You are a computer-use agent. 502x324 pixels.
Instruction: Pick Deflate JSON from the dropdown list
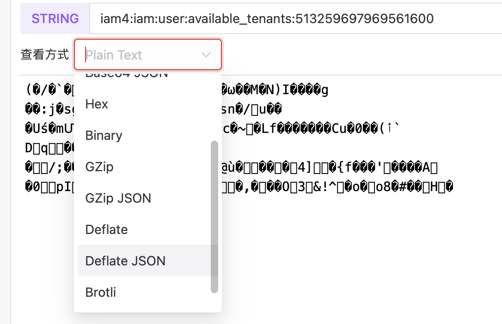pyautogui.click(x=125, y=261)
